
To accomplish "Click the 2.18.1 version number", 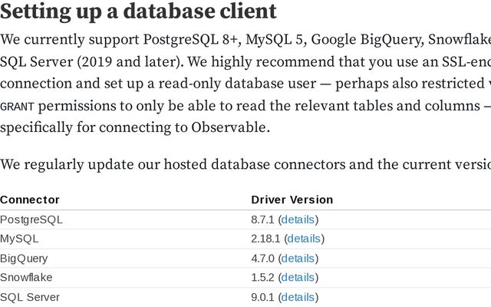I will pyautogui.click(x=265, y=239).
